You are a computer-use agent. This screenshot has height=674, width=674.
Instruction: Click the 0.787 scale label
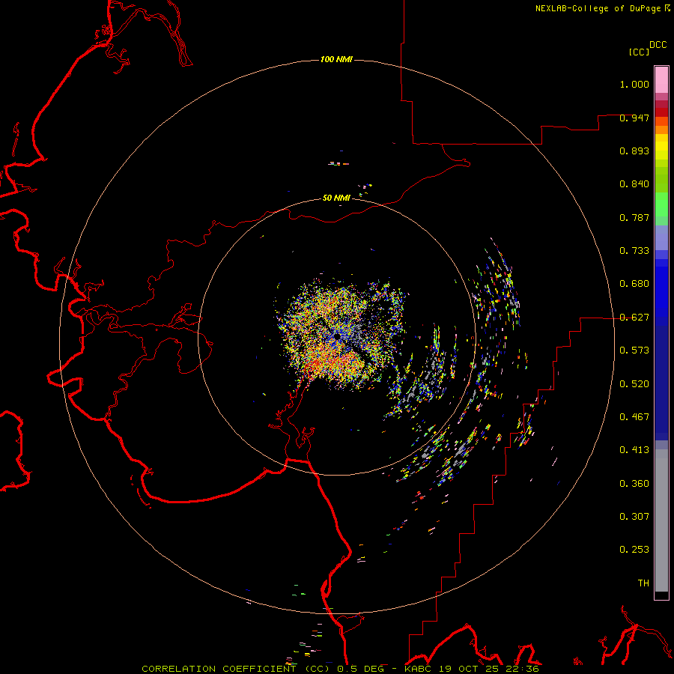(634, 217)
